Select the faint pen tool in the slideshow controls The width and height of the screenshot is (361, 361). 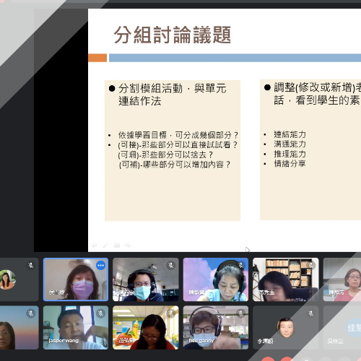(105, 245)
